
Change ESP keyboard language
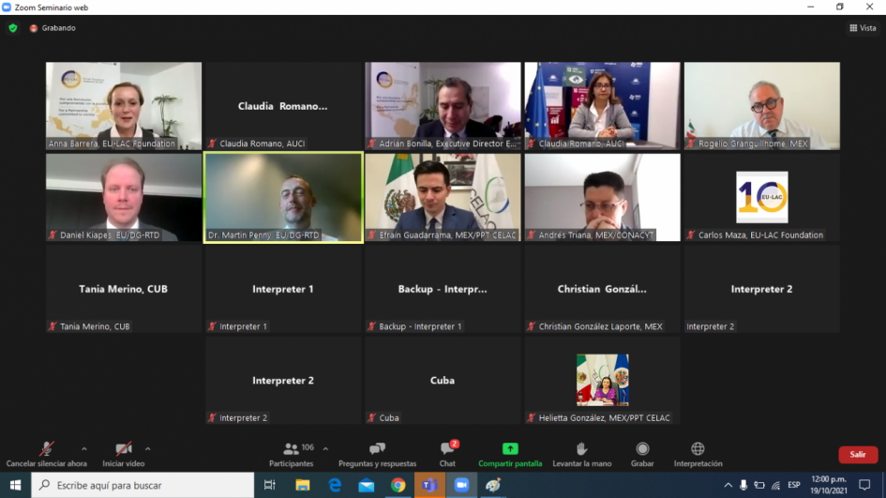pos(794,485)
